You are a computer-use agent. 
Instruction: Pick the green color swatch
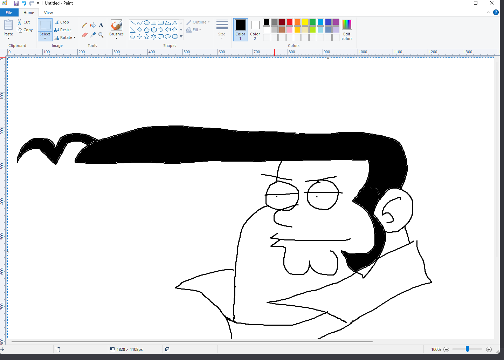pos(313,22)
